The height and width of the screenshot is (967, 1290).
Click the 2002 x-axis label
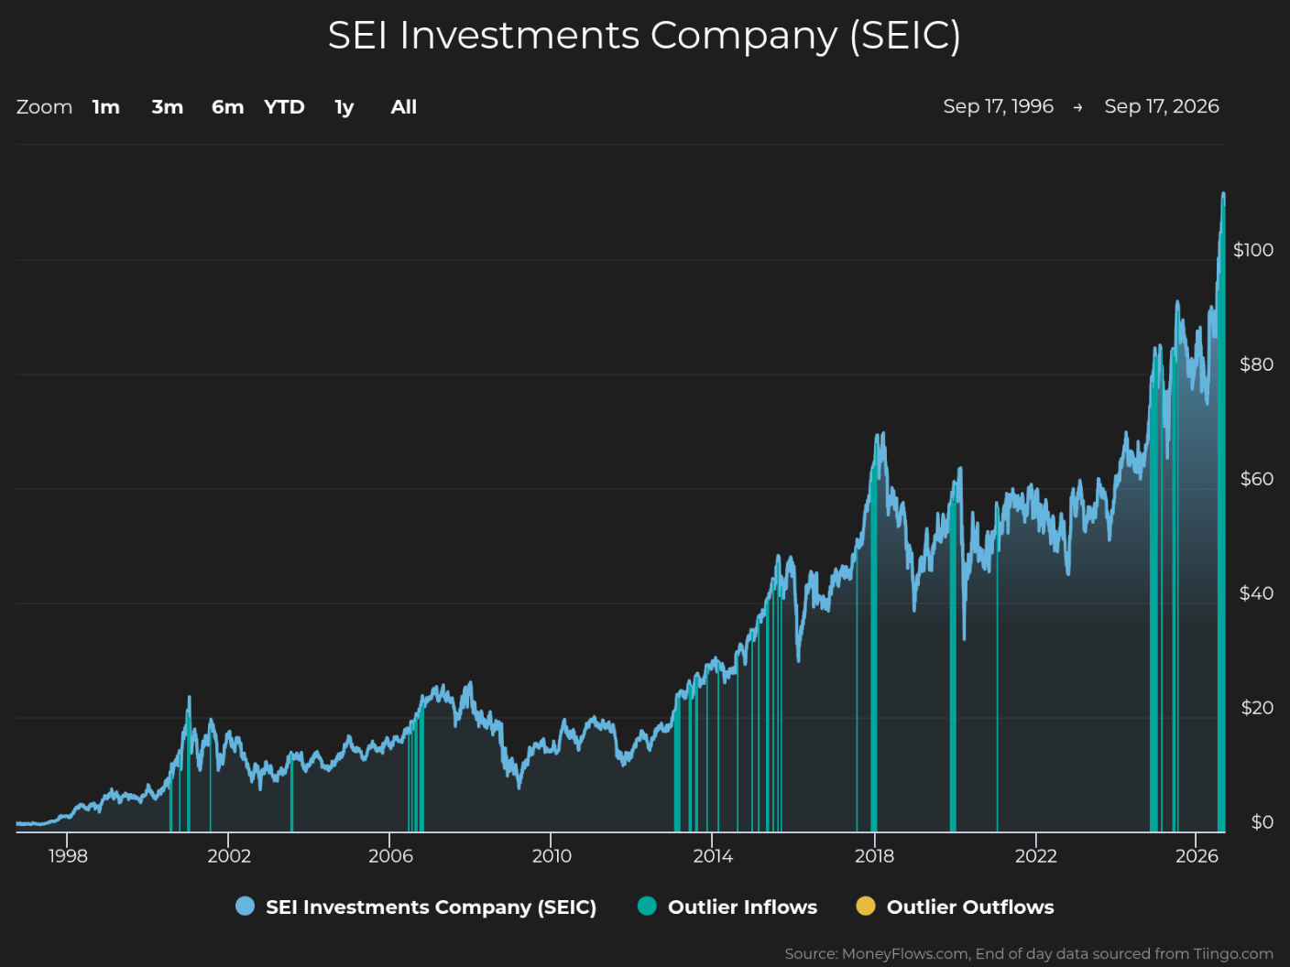tap(229, 856)
